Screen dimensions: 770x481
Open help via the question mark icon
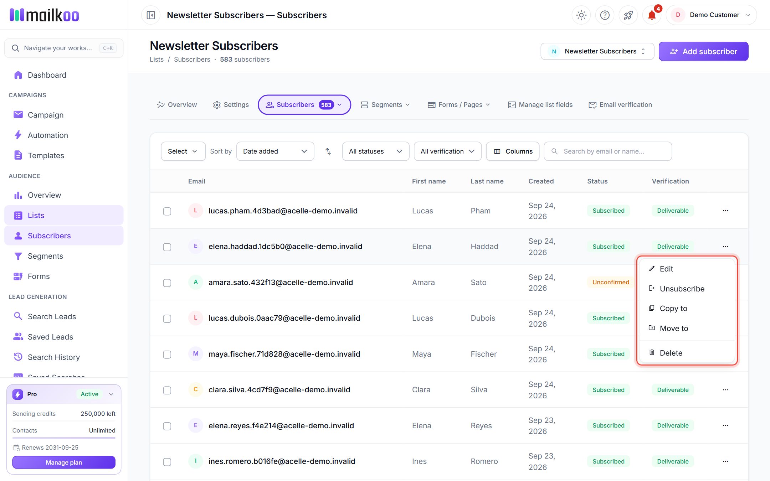pyautogui.click(x=605, y=15)
